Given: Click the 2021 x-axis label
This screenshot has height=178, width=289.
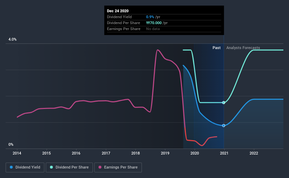Looking at the screenshot, I should pos(224,153).
